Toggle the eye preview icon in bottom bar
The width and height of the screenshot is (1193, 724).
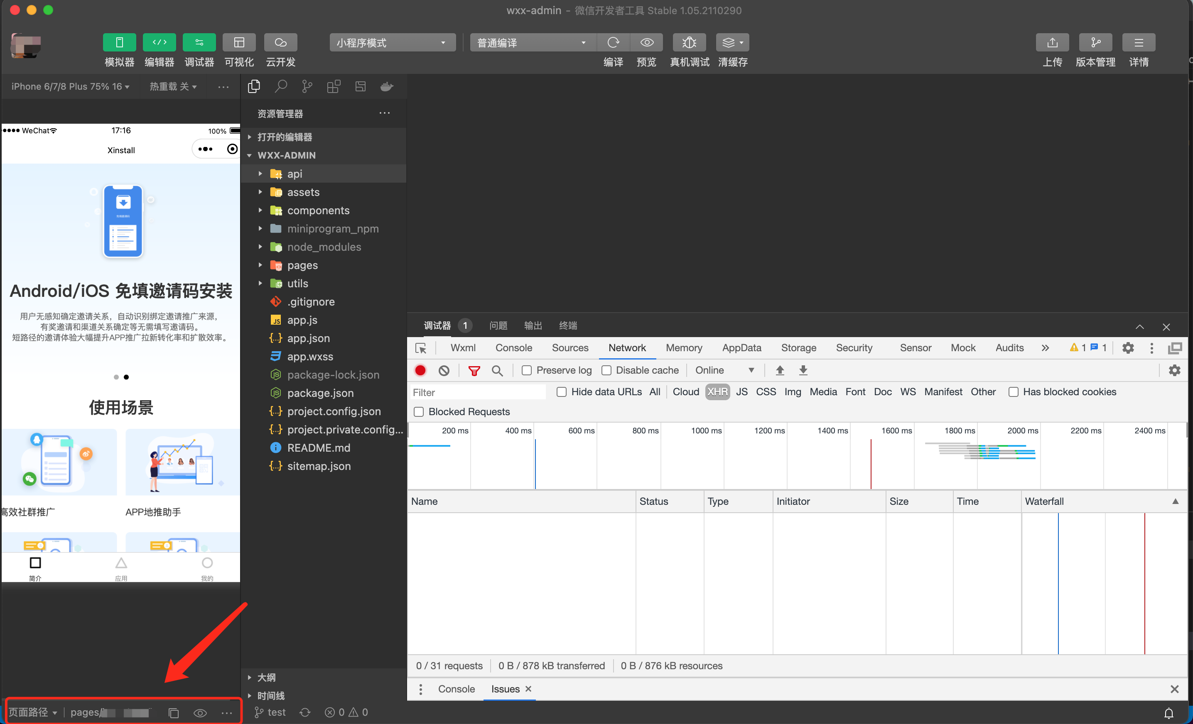200,712
